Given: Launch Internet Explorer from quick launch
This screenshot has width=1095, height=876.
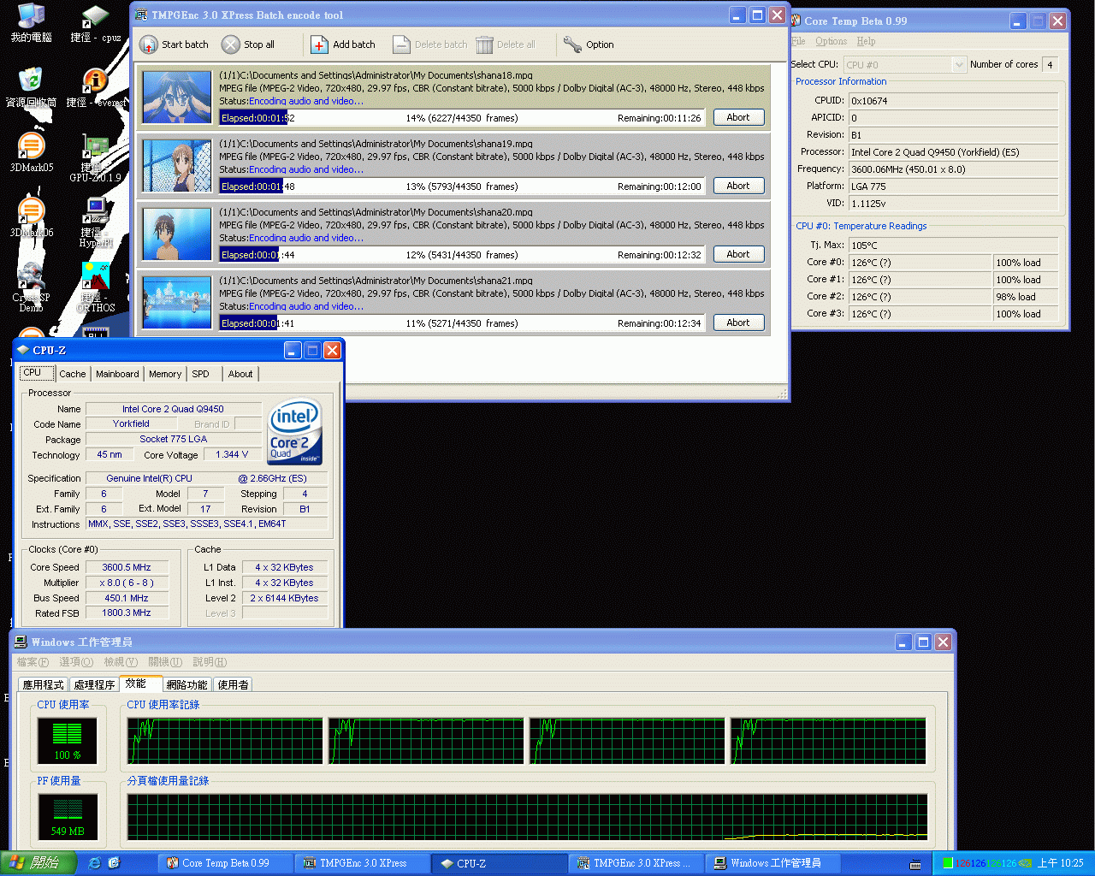Looking at the screenshot, I should coord(95,863).
